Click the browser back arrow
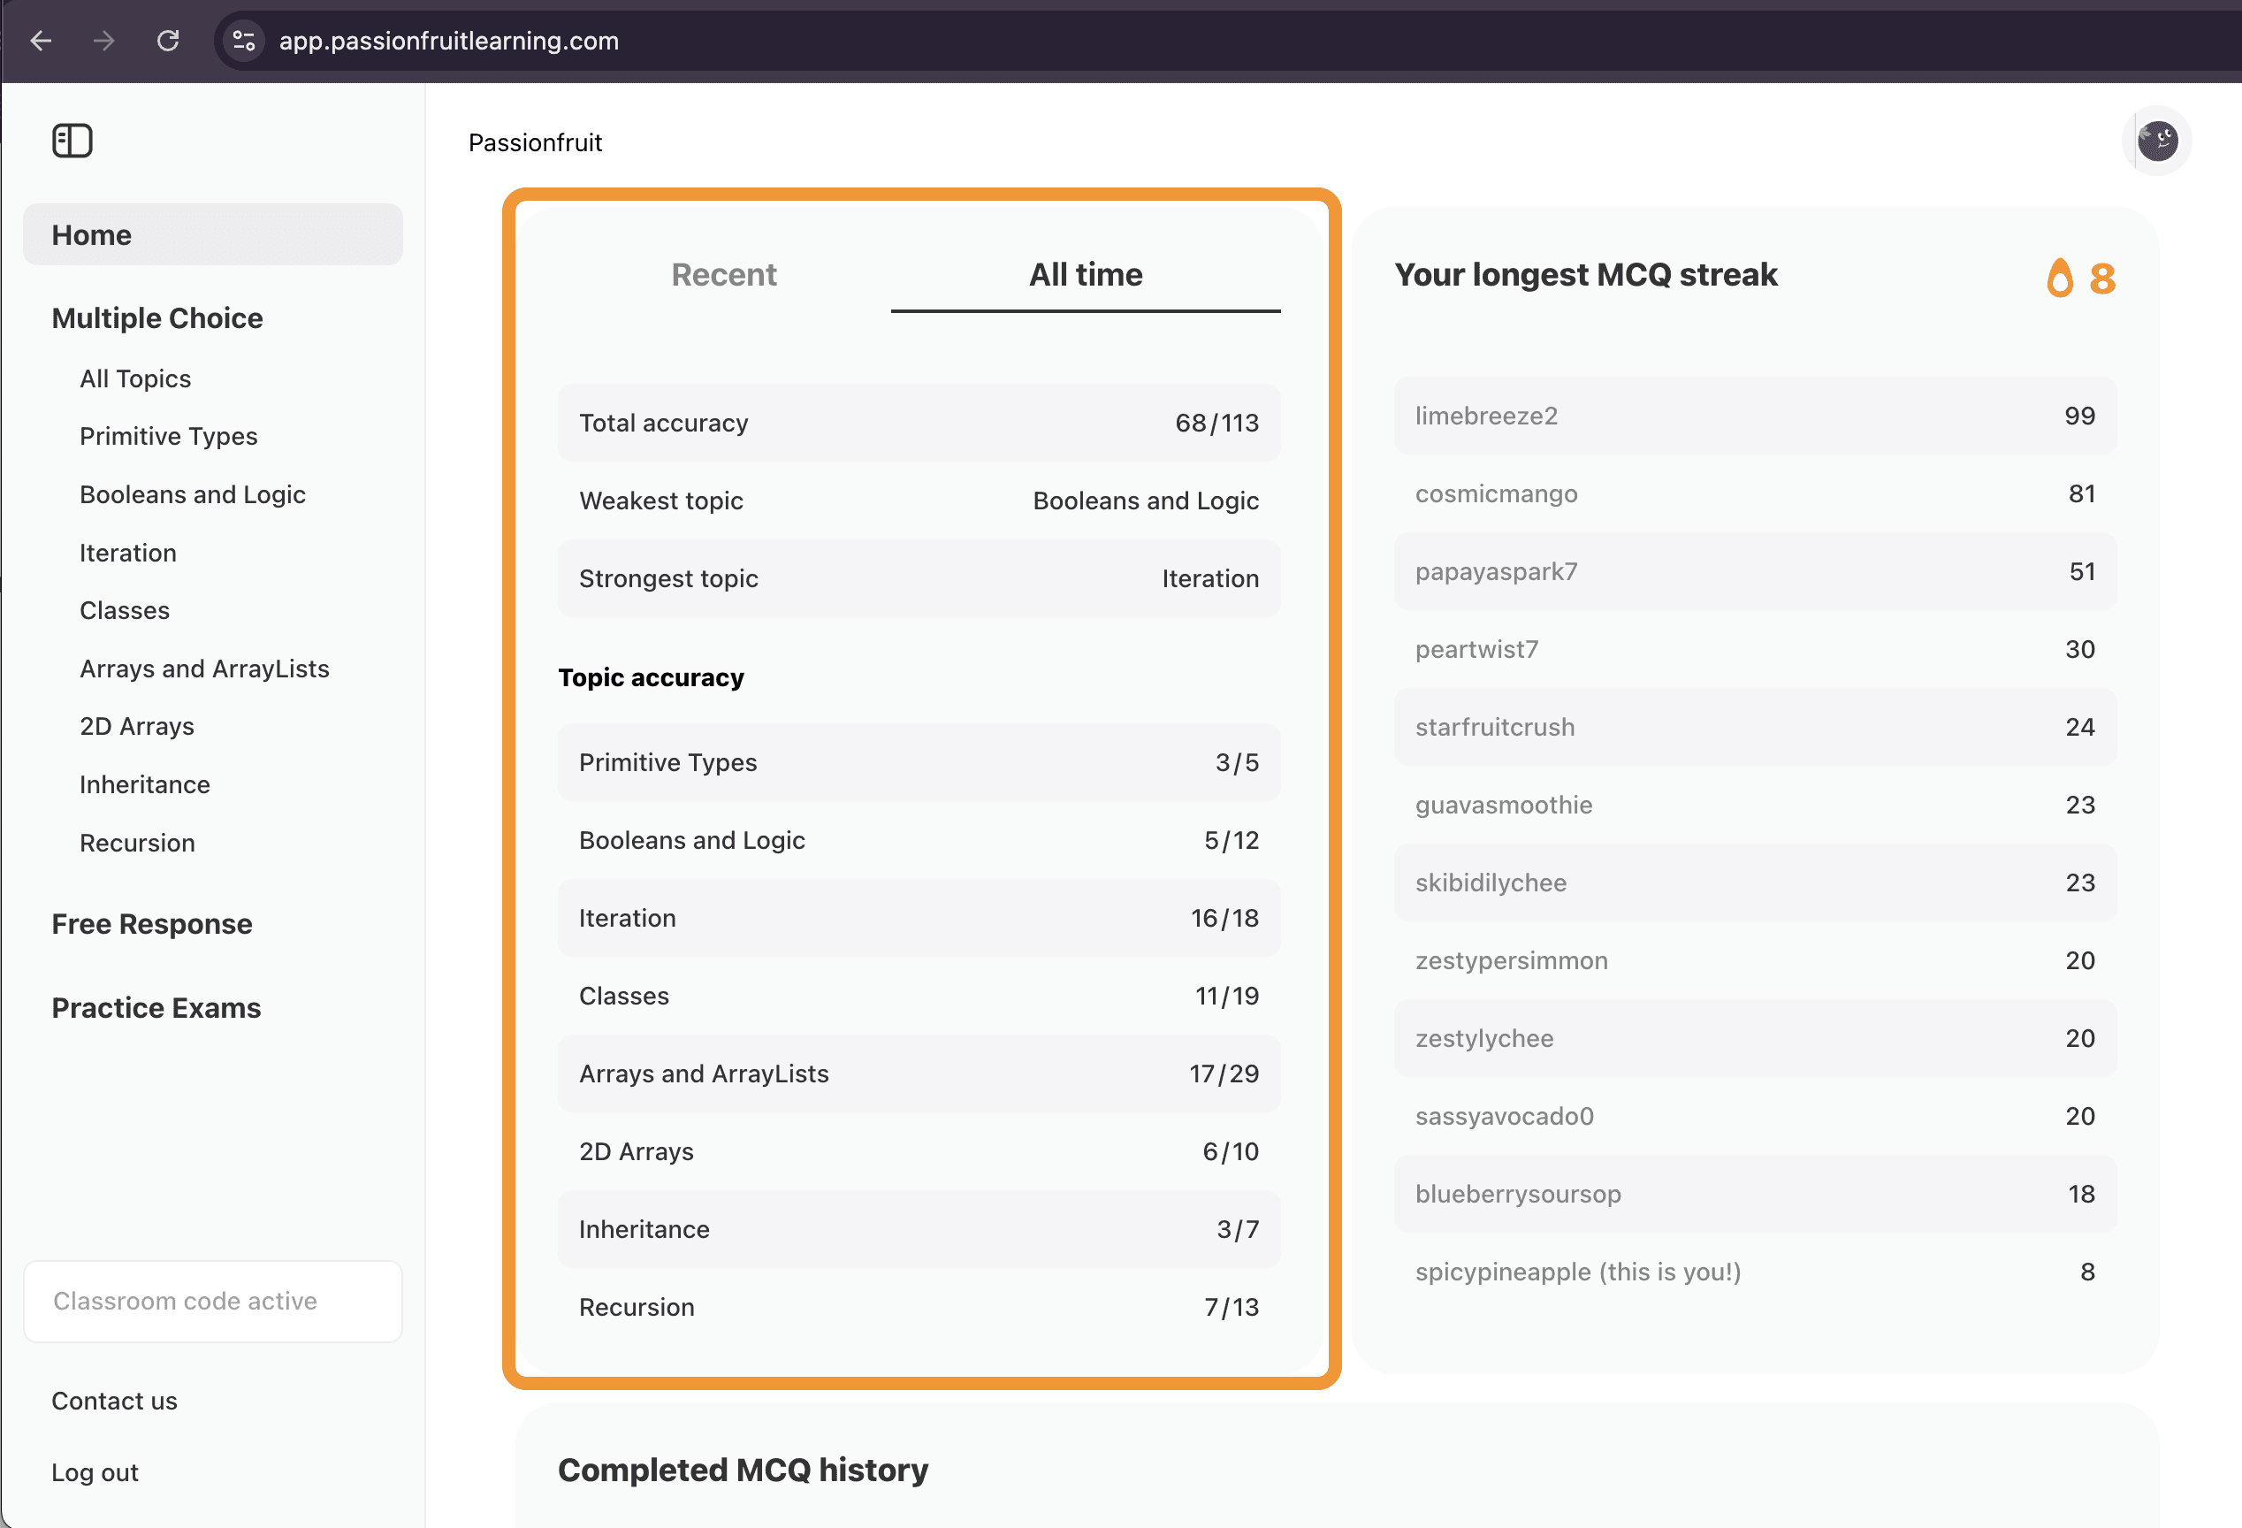 point(42,41)
